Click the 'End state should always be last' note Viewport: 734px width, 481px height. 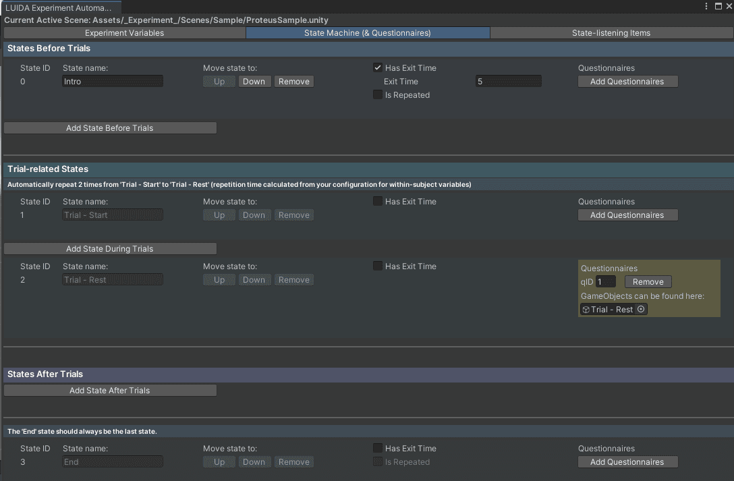(x=82, y=431)
